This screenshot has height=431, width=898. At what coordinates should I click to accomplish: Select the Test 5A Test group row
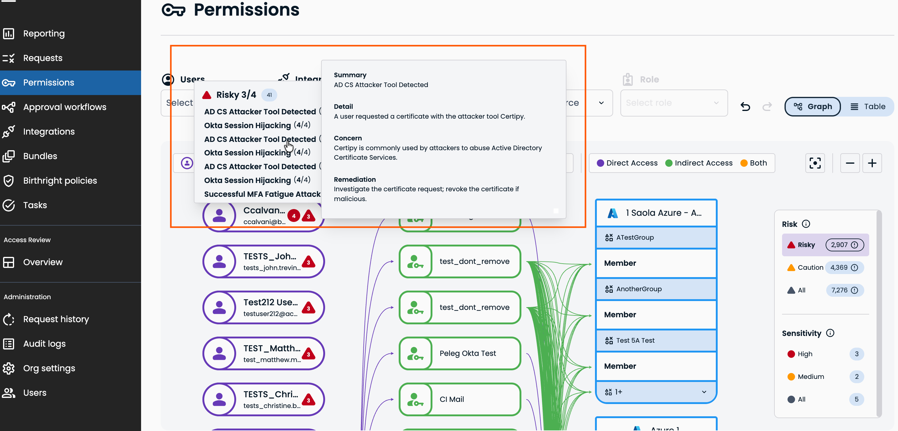click(x=656, y=341)
